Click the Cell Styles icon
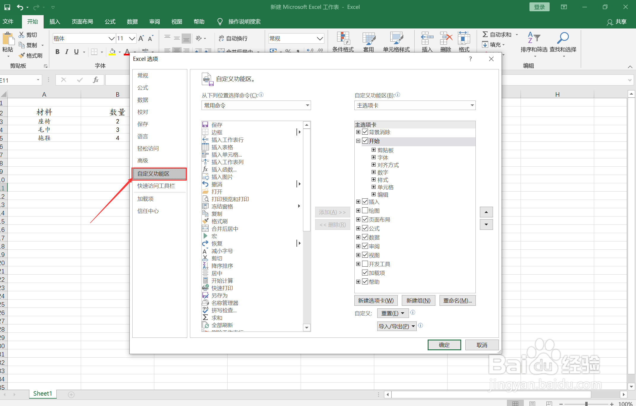 [x=396, y=38]
